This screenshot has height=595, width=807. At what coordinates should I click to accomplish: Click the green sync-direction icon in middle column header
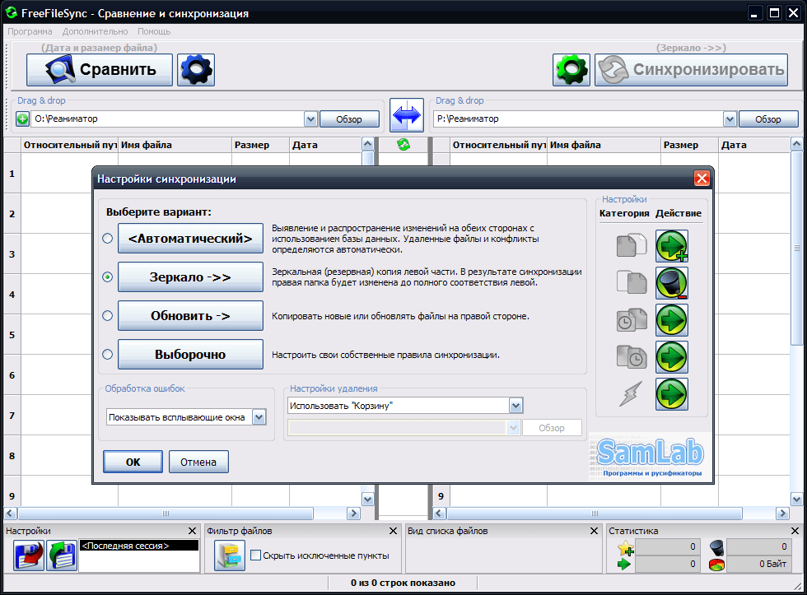pyautogui.click(x=403, y=145)
